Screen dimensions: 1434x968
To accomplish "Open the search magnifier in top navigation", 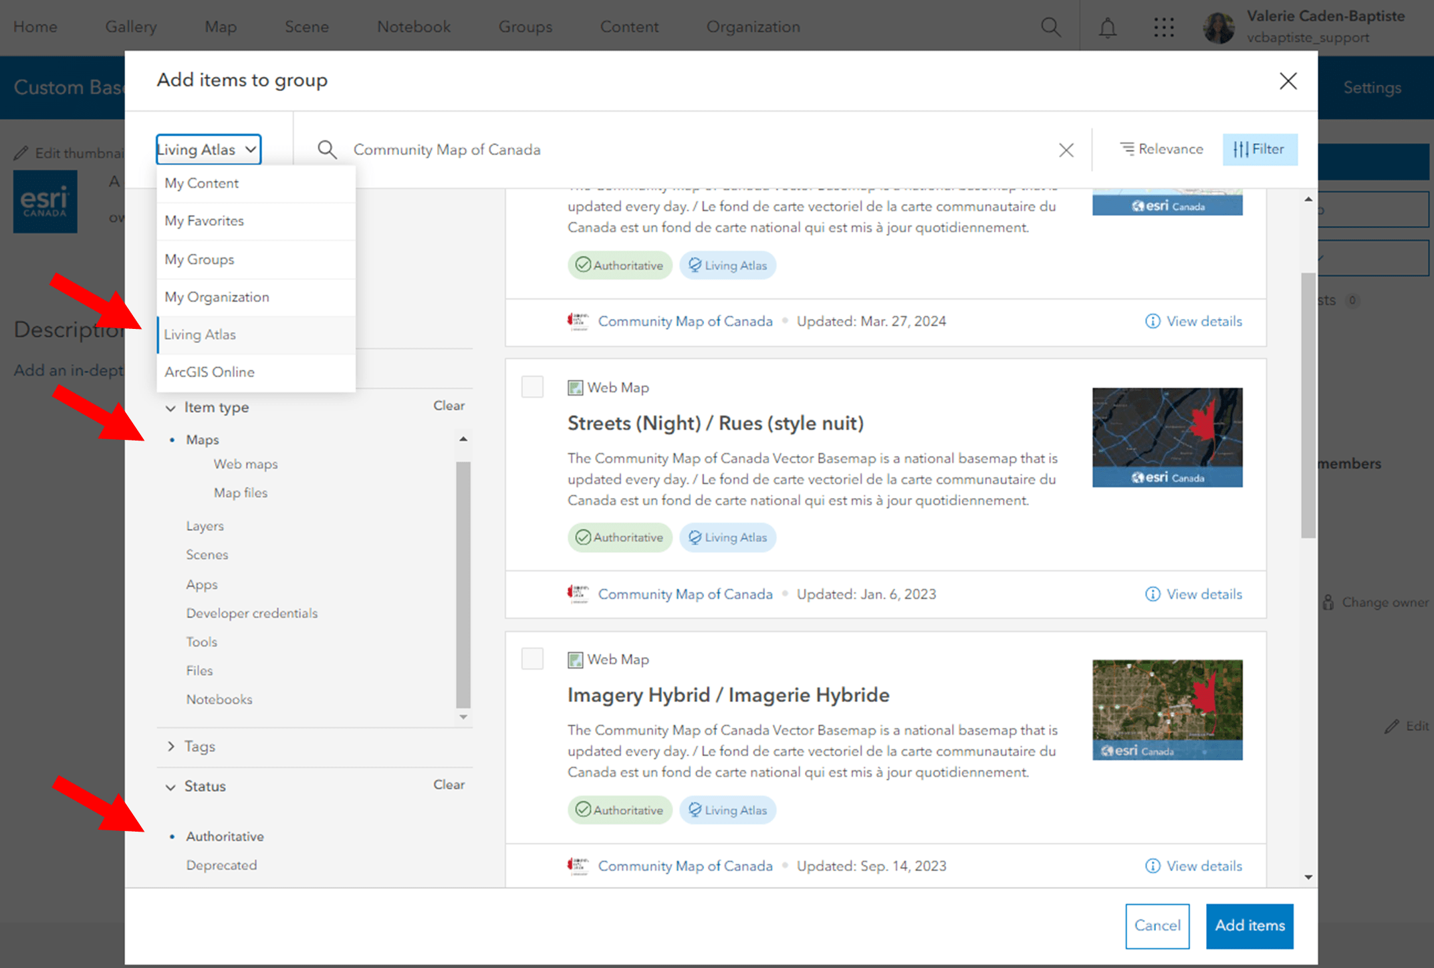I will coord(1050,27).
